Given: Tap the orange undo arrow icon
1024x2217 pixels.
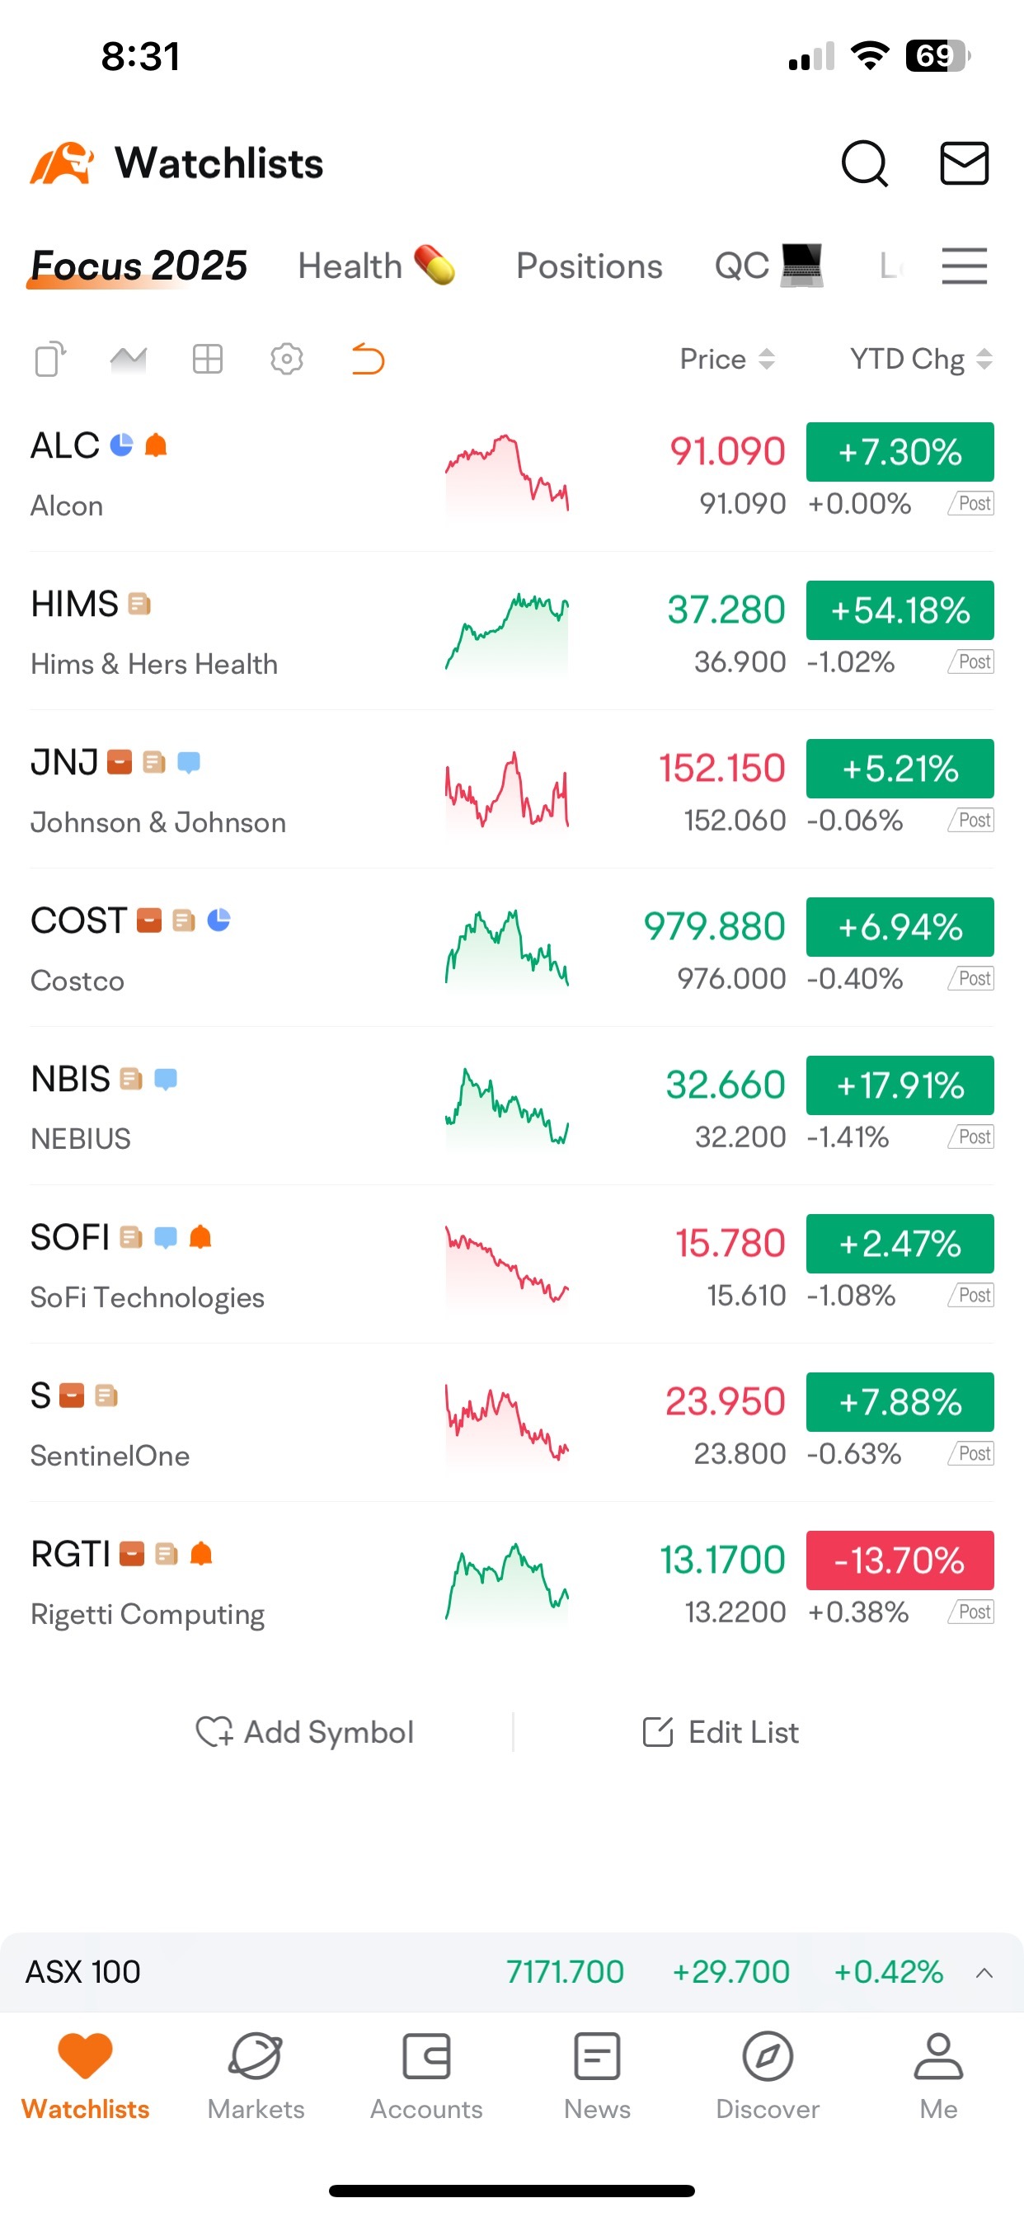Looking at the screenshot, I should [368, 359].
